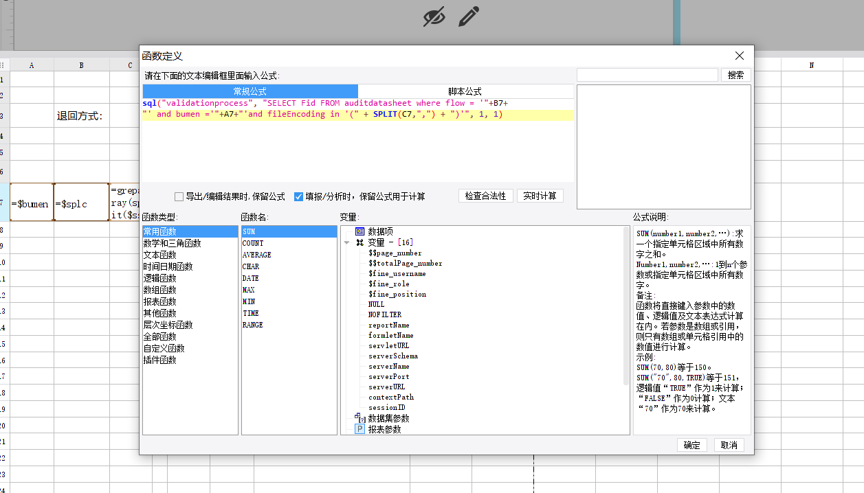Select 层次坐标函数 function type
864x493 pixels.
[x=190, y=325]
